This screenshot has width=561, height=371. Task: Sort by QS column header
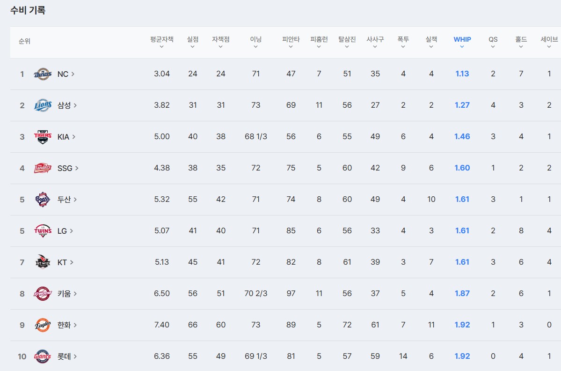[493, 42]
